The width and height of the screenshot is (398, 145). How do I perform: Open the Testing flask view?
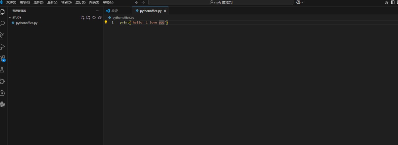point(3,70)
